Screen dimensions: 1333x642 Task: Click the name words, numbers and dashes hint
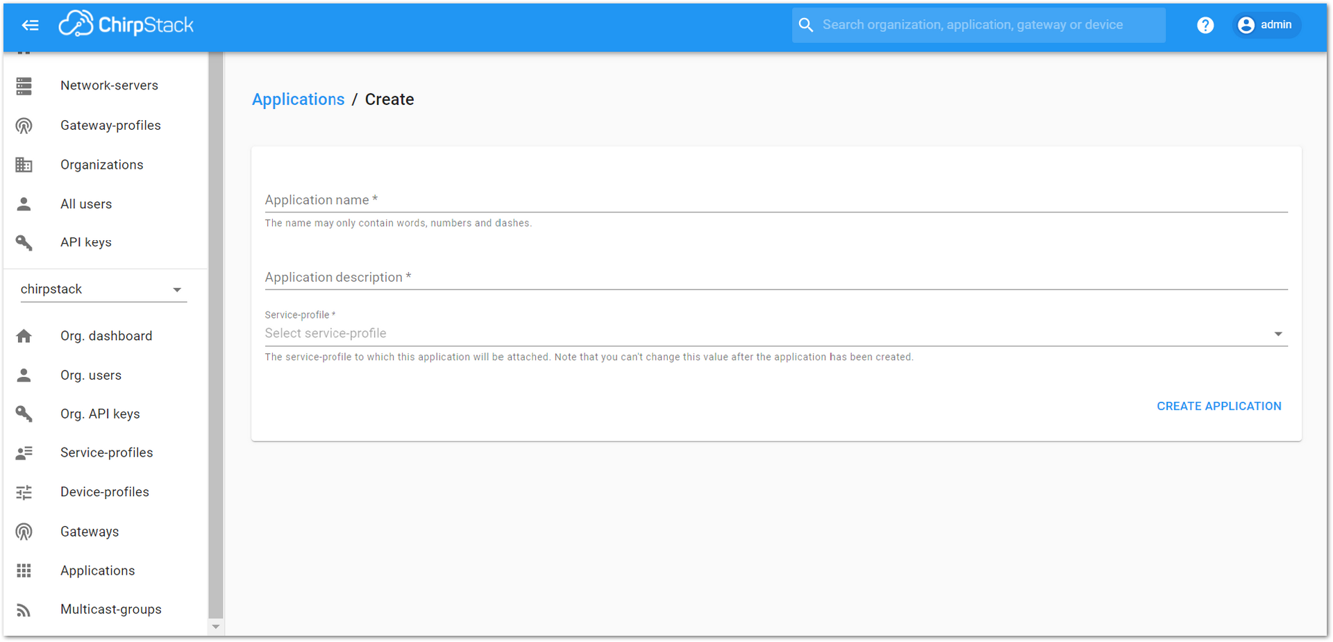(x=399, y=223)
